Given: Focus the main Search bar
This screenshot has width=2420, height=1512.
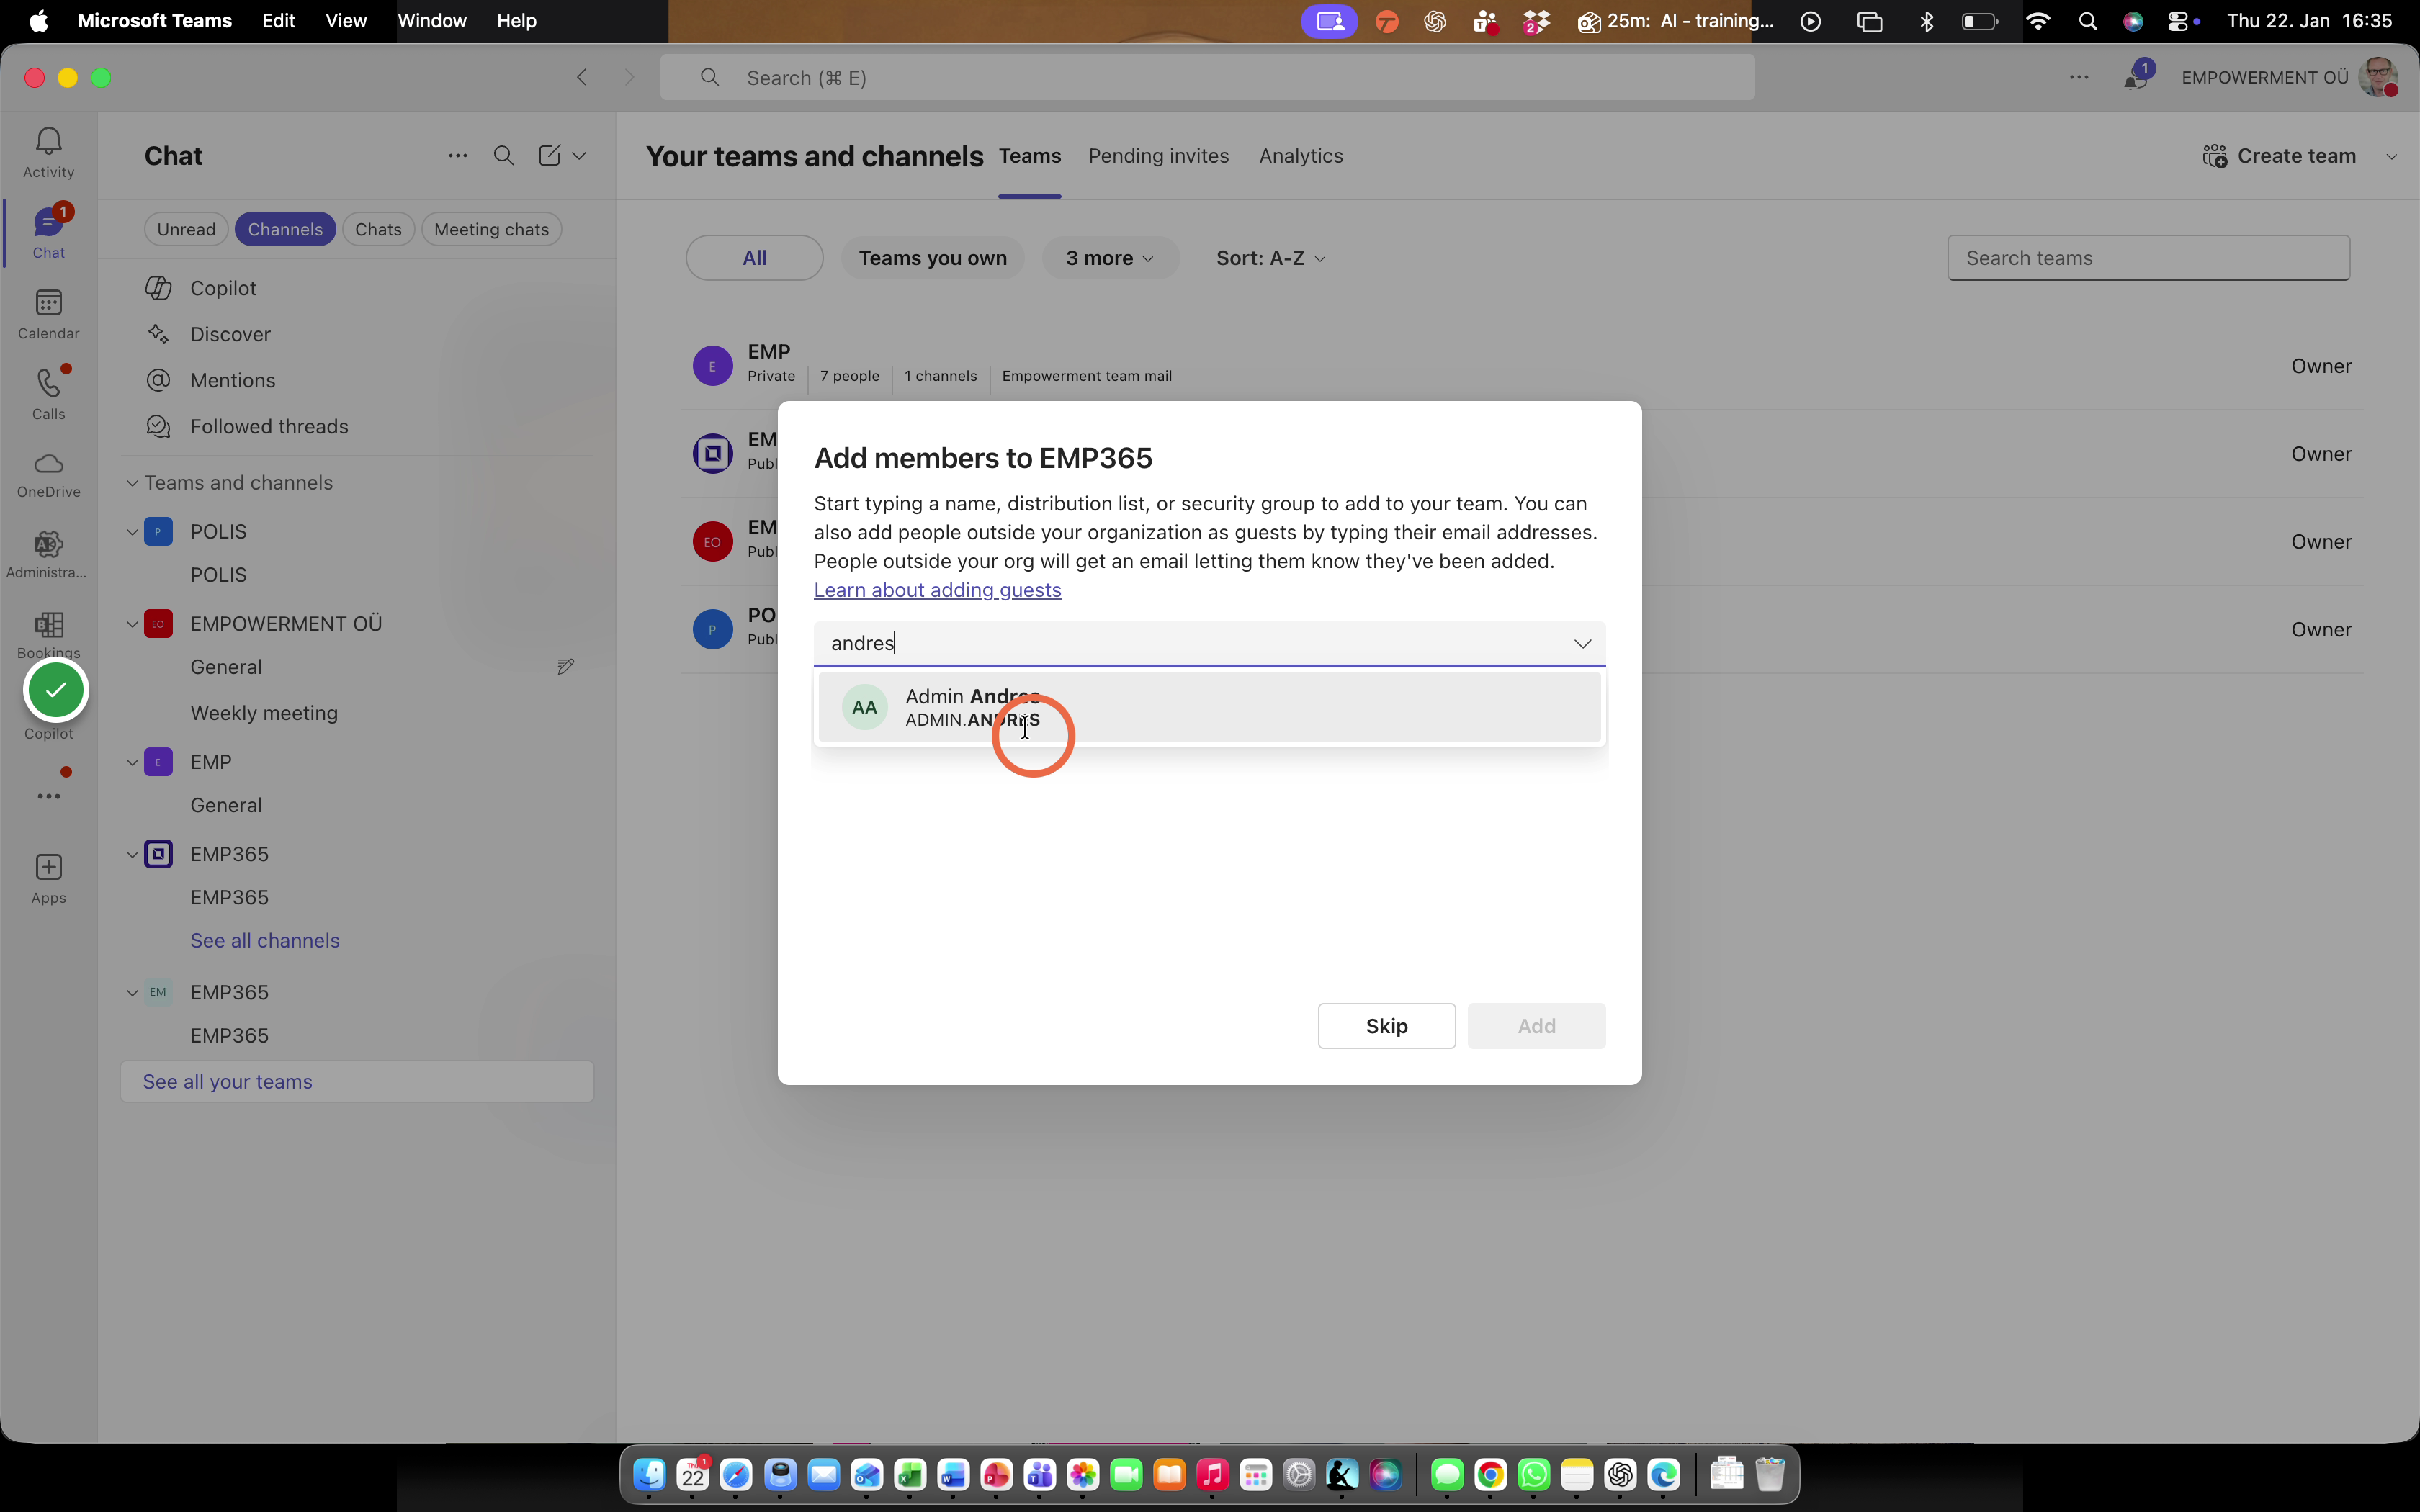Looking at the screenshot, I should (1207, 78).
